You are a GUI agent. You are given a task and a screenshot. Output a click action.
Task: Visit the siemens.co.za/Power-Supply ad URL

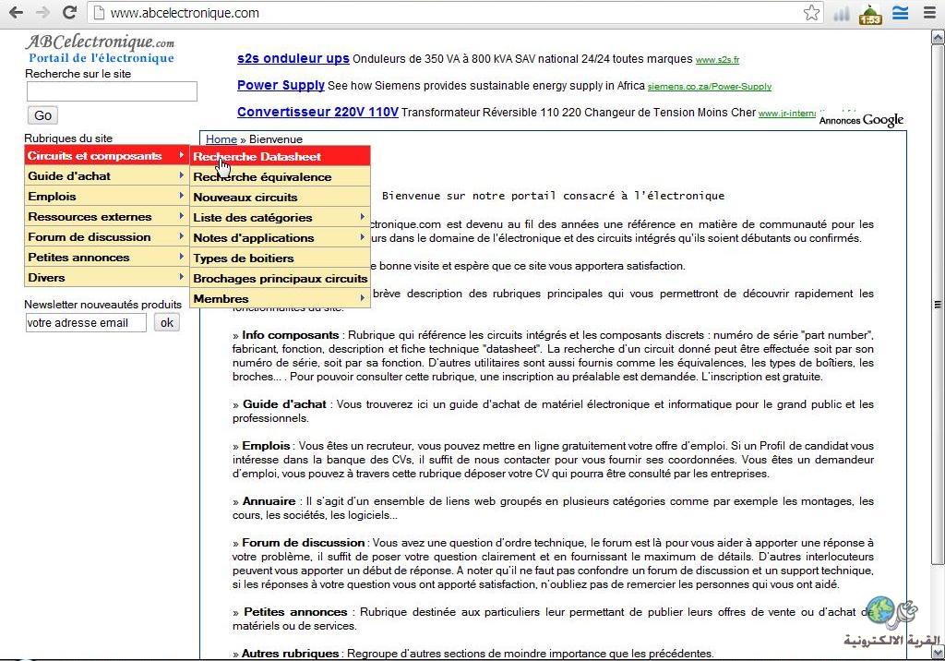[x=710, y=86]
